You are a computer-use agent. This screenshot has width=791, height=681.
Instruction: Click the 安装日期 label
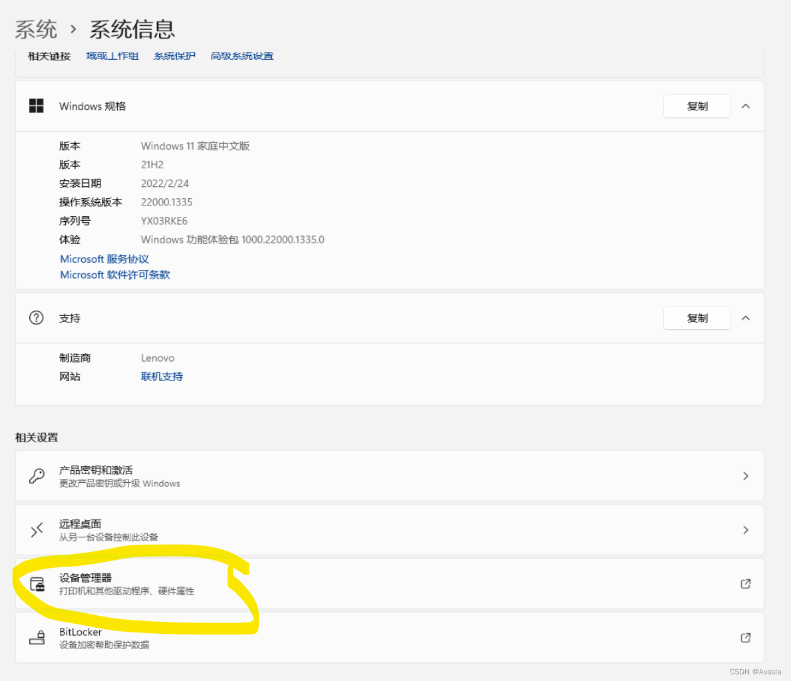(x=80, y=183)
